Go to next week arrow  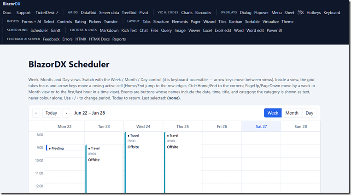pyautogui.click(x=66, y=113)
